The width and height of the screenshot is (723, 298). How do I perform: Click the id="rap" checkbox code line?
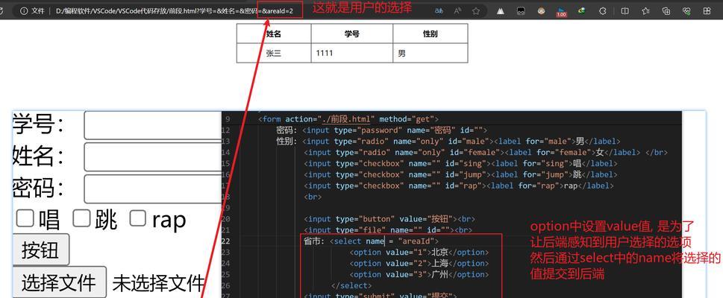pos(458,186)
